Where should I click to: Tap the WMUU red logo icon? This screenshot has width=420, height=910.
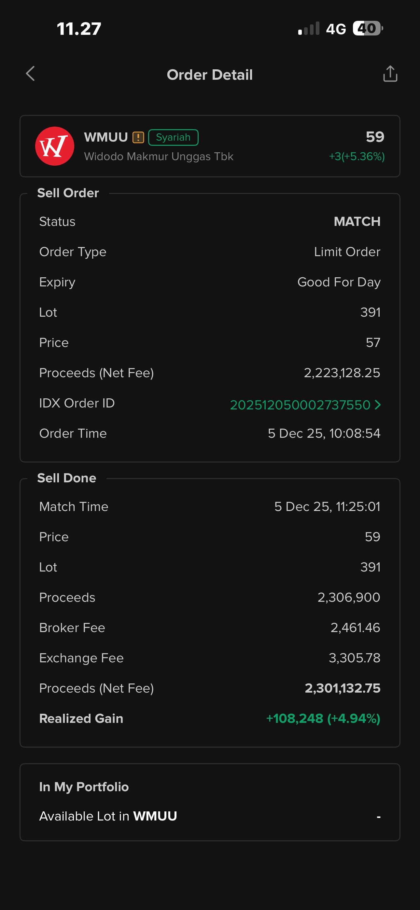point(54,146)
